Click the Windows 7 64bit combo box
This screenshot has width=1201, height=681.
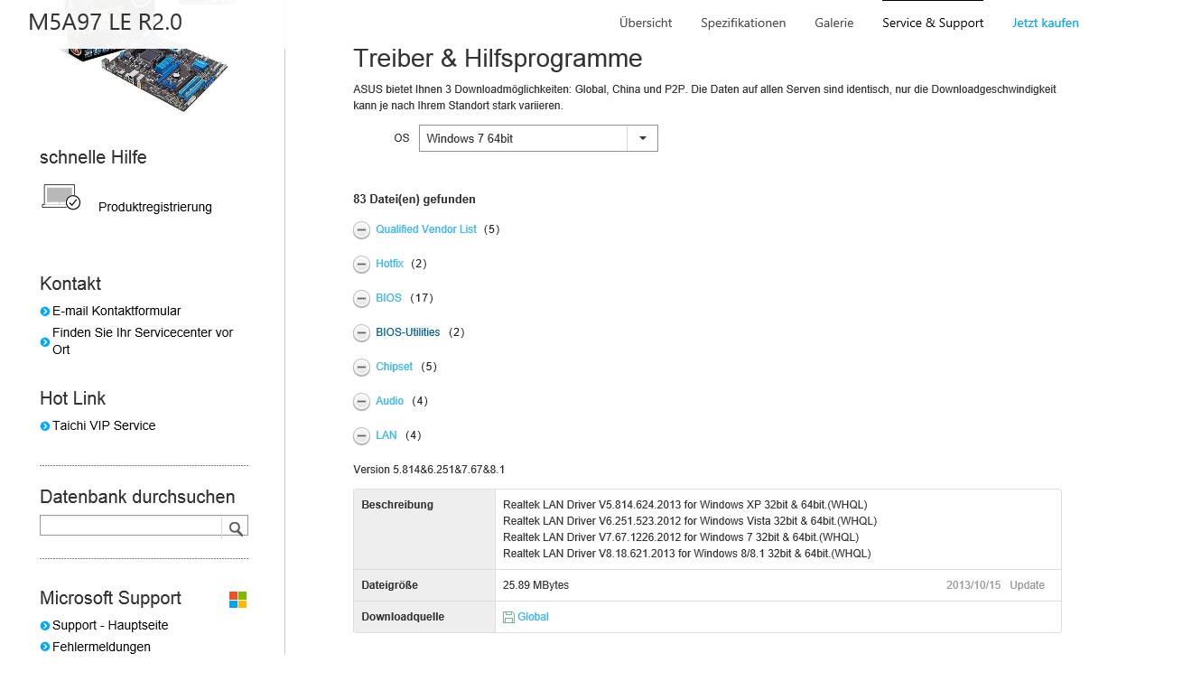(x=538, y=138)
